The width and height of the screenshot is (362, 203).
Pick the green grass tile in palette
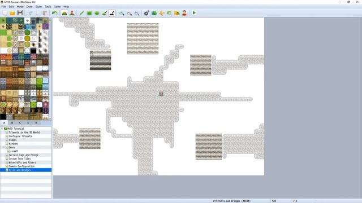point(3,33)
